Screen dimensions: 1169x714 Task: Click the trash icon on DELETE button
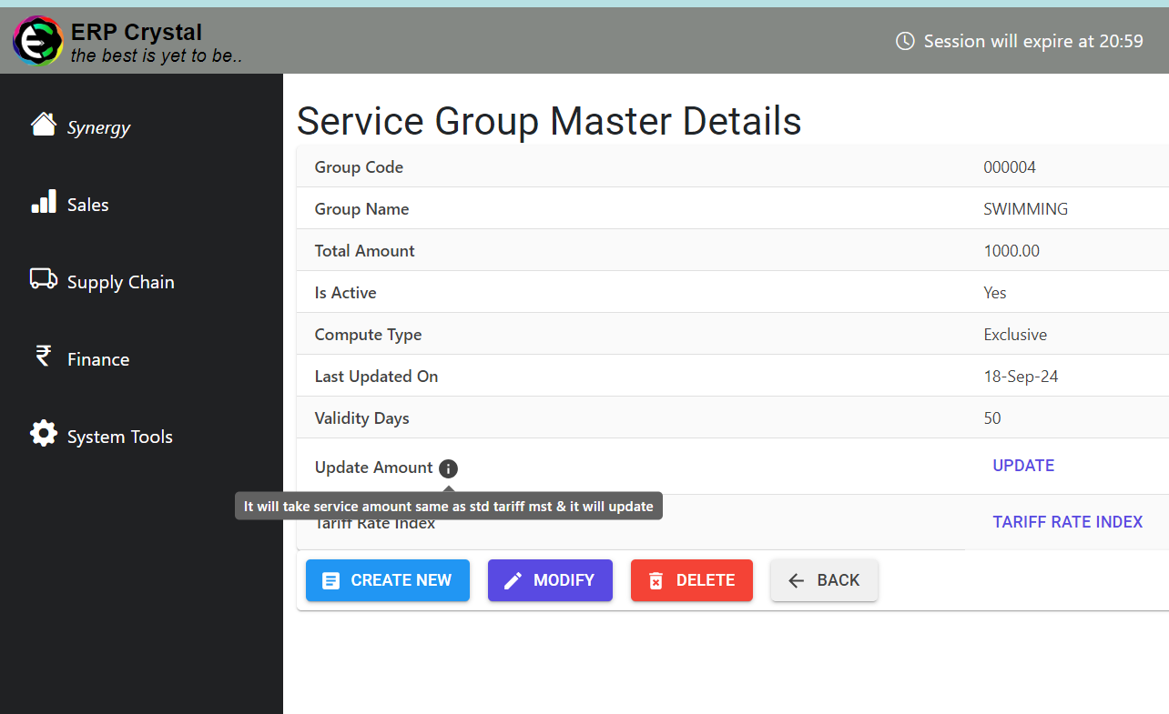click(x=657, y=580)
